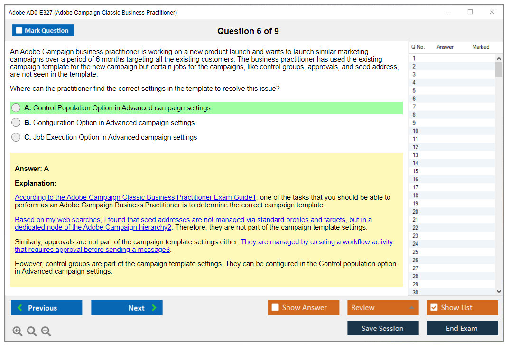This screenshot has height=348, width=510.
Task: Choose option B, Configuration Option
Action: [16, 123]
